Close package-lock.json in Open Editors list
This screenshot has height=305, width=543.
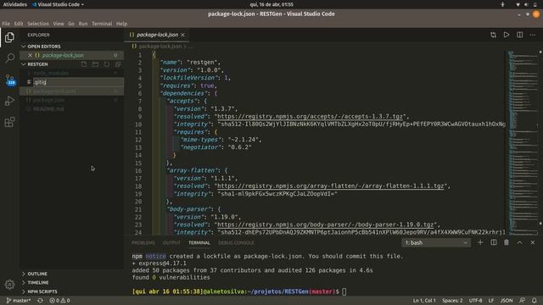tap(31, 55)
